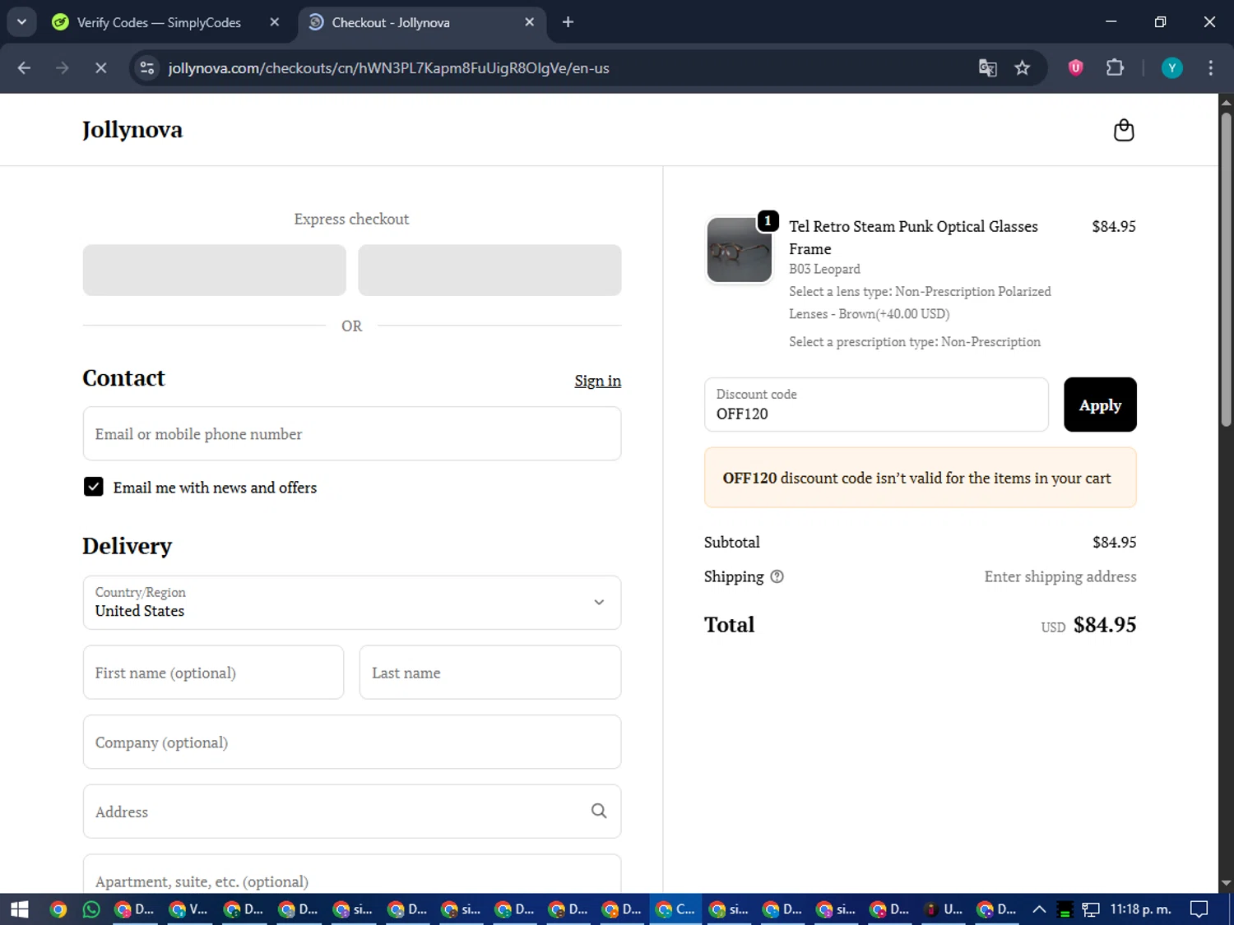Click the Apply discount button
Screen dimensions: 1234x925
pyautogui.click(x=1100, y=405)
